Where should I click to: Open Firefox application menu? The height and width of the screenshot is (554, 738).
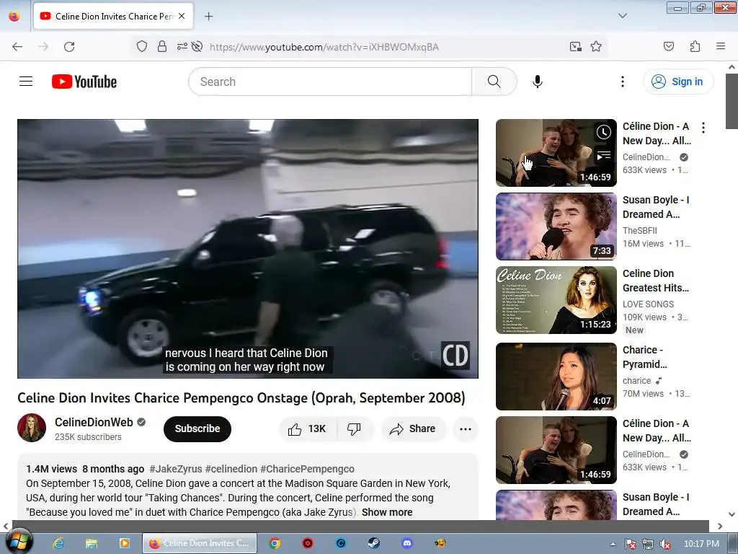[x=721, y=47]
